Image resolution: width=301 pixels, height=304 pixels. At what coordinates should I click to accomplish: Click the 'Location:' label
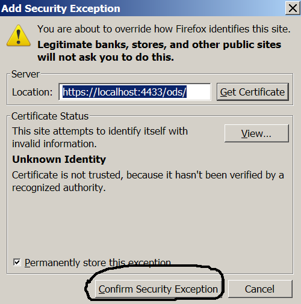(x=32, y=92)
